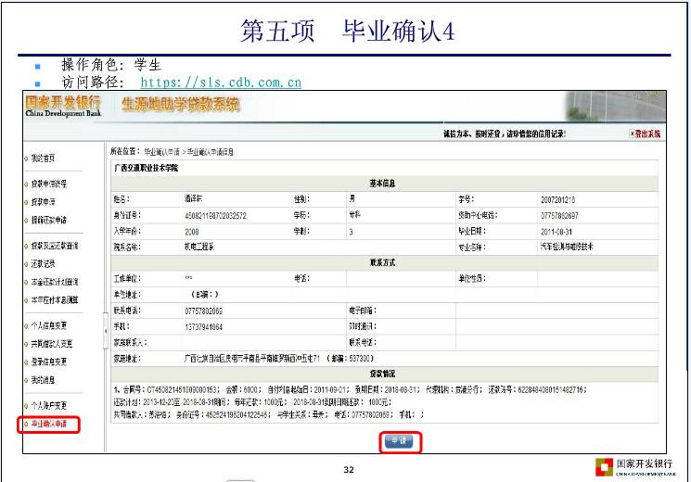Click the 国家开发银行 logo at bottom right
This screenshot has height=482, width=691.
[x=640, y=465]
